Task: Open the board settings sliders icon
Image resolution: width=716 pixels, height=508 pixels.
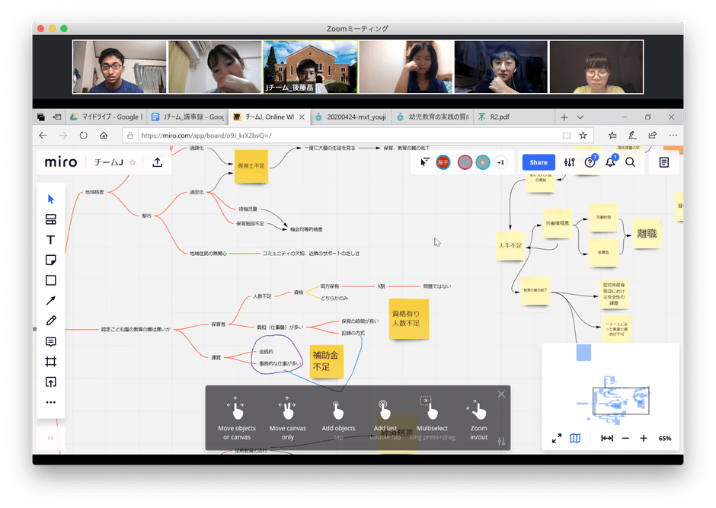Action: [x=570, y=162]
